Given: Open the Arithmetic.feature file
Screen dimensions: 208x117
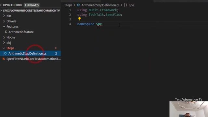Looking at the screenshot, I should pyautogui.click(x=21, y=32).
